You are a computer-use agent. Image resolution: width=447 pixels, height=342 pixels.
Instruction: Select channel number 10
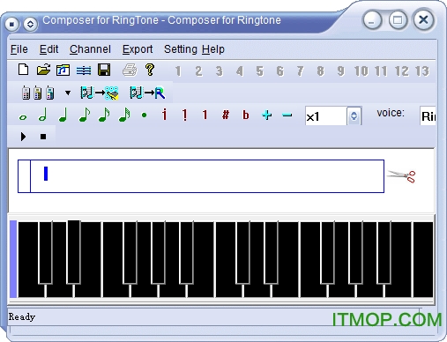(x=361, y=71)
